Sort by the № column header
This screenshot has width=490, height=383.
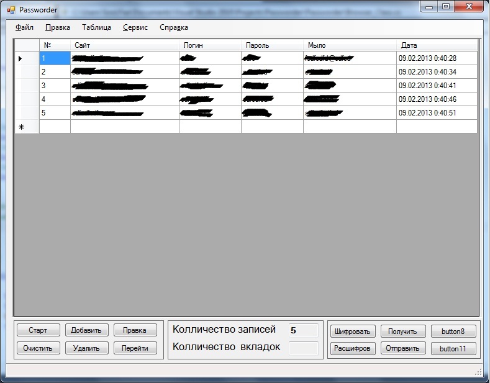[x=55, y=45]
